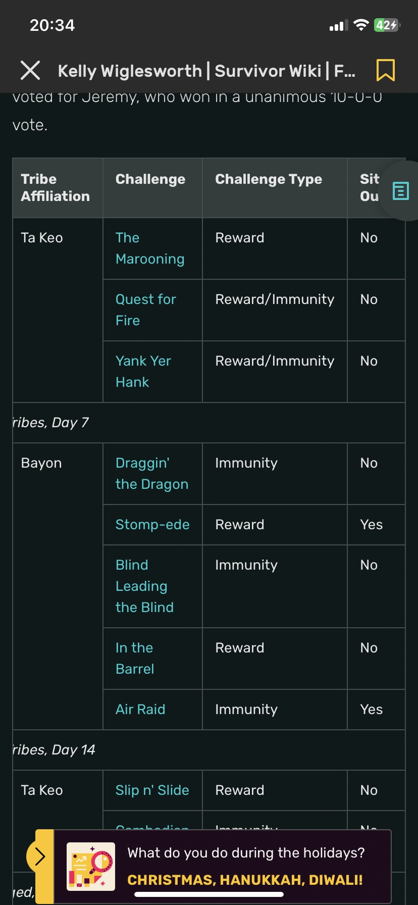The image size is (418, 905).
Task: Expand the yellow ad chevron arrow
Action: (x=40, y=856)
